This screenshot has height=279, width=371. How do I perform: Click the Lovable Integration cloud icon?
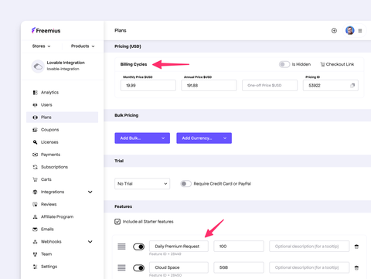(x=38, y=66)
